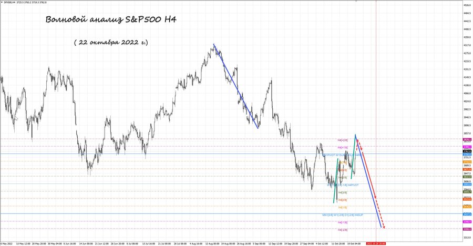Click the orange 3476.6 price tag
This screenshot has height=246, width=473.
467,207
